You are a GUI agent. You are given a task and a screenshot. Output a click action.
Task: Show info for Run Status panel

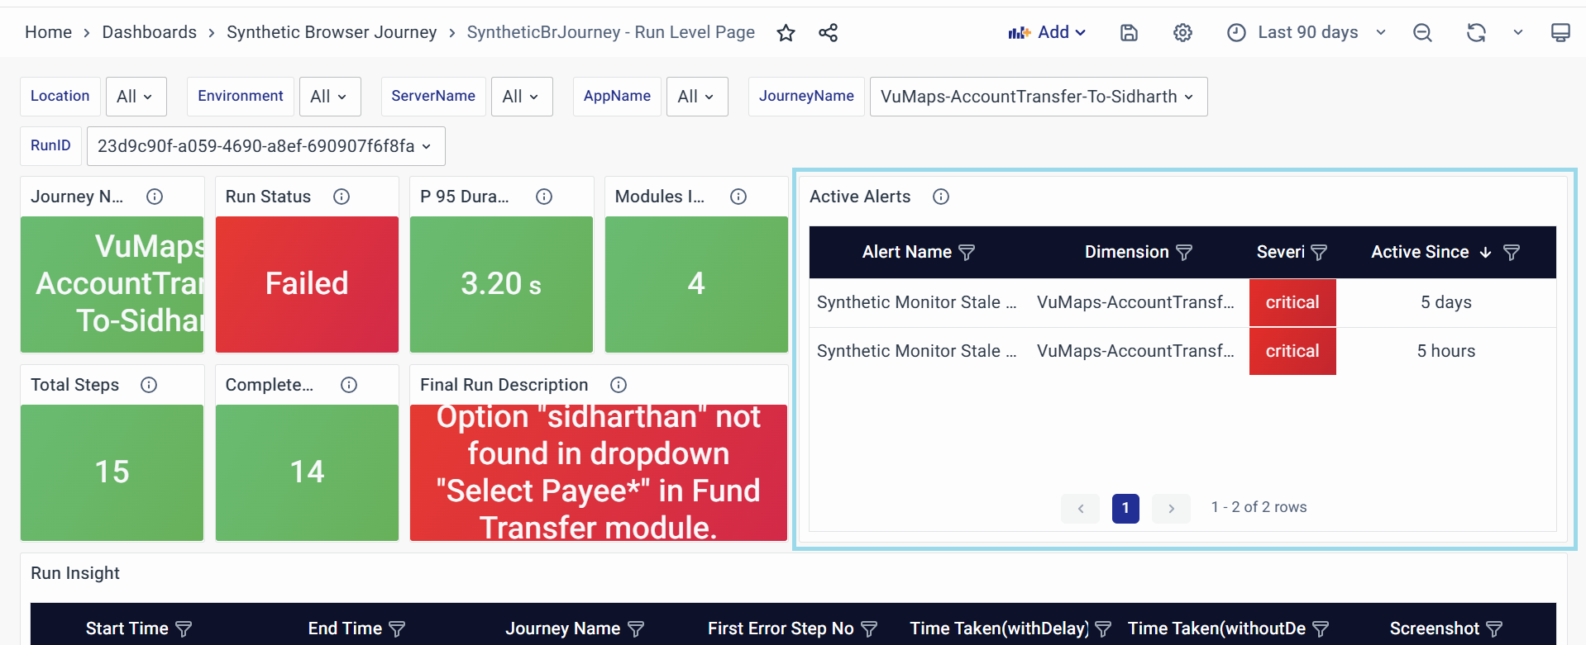pos(342,197)
